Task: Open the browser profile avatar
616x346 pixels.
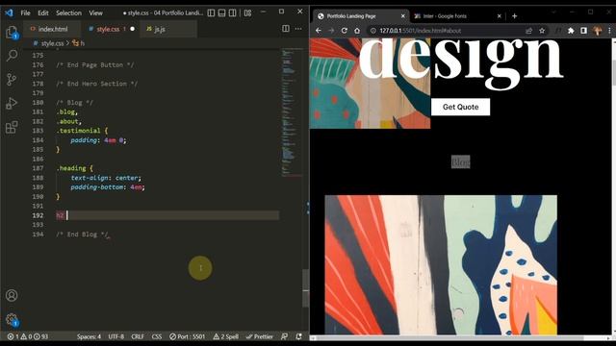Action: tap(598, 31)
